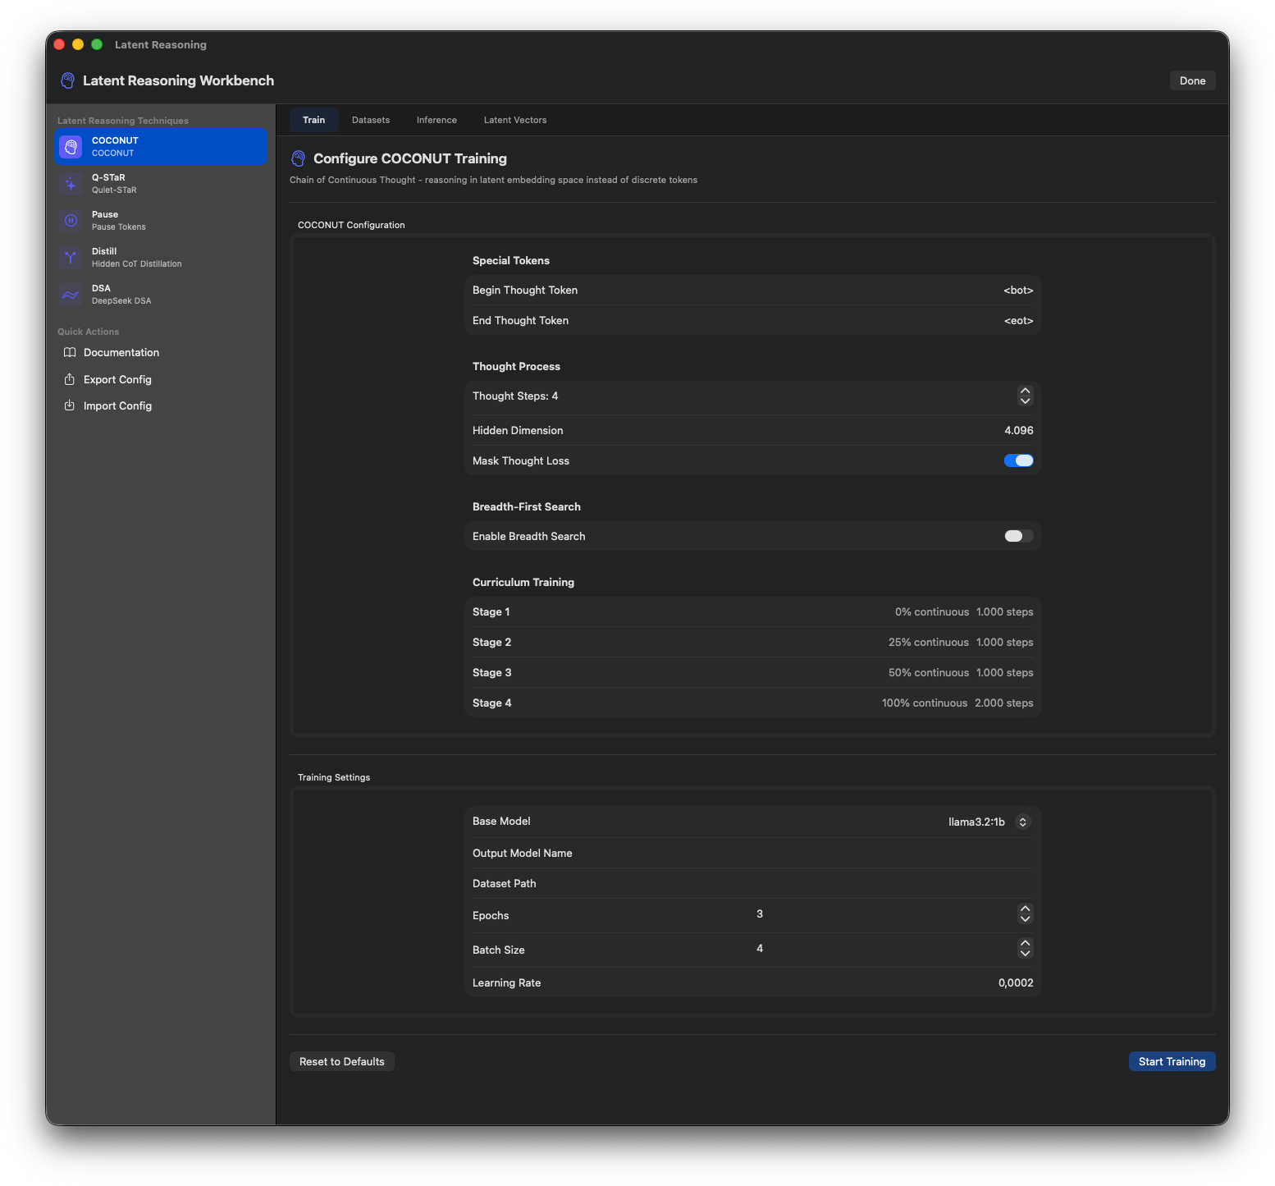Click the Learning Rate value field
The height and width of the screenshot is (1186, 1275).
(x=1015, y=983)
